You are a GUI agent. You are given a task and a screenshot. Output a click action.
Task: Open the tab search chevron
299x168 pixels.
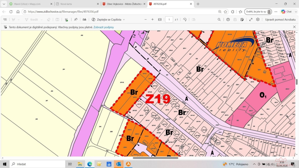(x=4, y=4)
